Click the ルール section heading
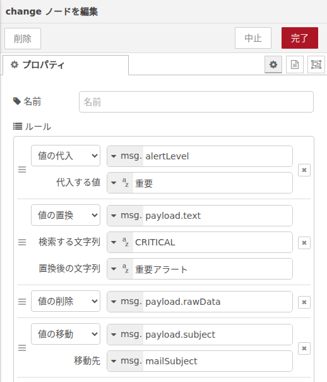Image resolution: width=327 pixels, height=382 pixels. [x=32, y=126]
